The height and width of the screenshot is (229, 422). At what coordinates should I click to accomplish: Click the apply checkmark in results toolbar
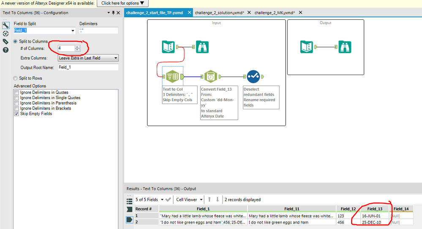[168, 199]
